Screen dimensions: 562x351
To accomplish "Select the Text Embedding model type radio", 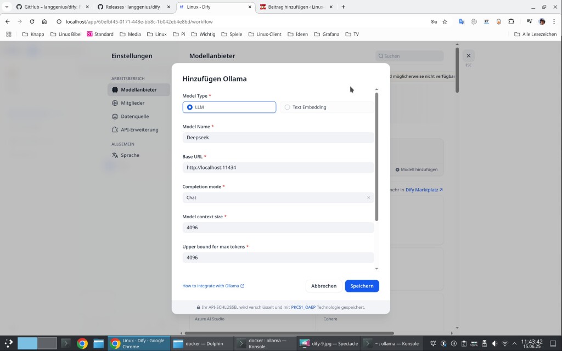I will [327, 107].
